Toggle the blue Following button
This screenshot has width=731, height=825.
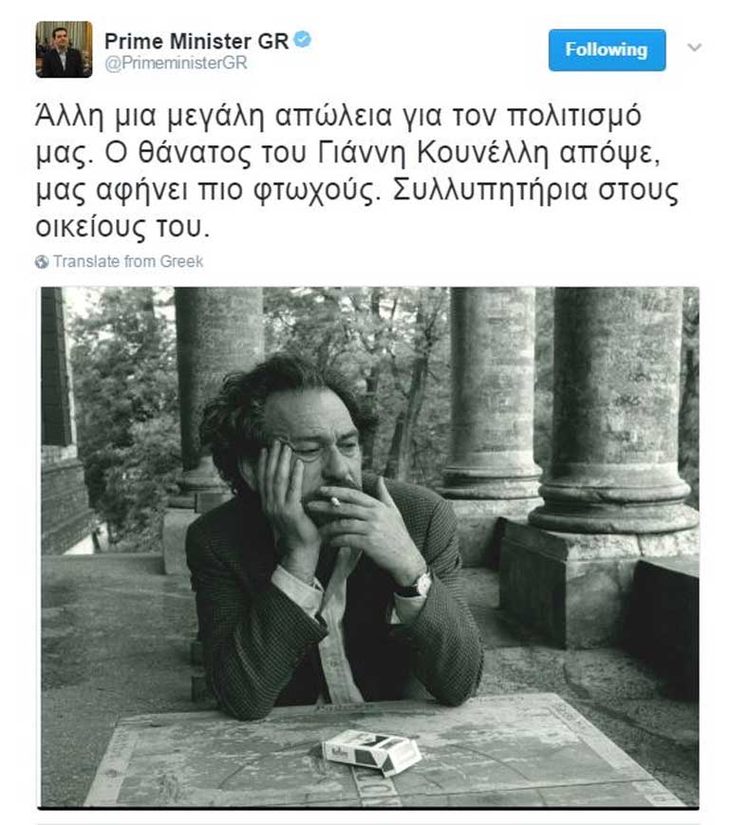coord(607,50)
